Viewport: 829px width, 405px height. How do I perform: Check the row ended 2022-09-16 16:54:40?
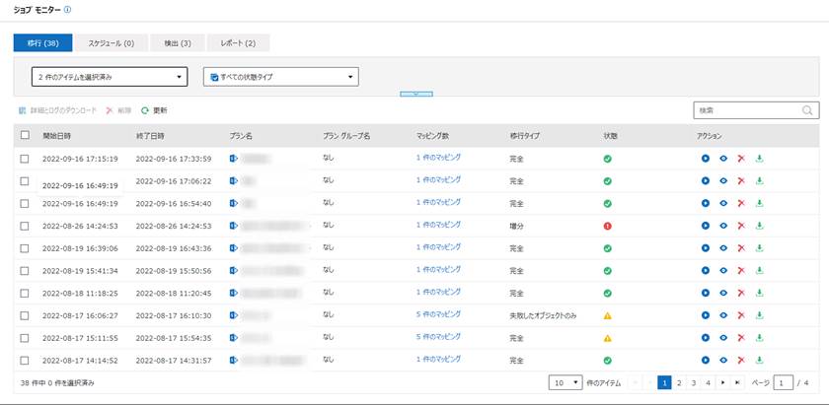pyautogui.click(x=25, y=203)
